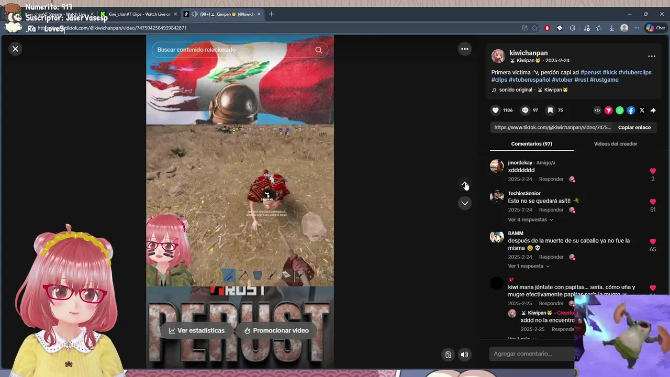Open #perust hashtag

590,72
